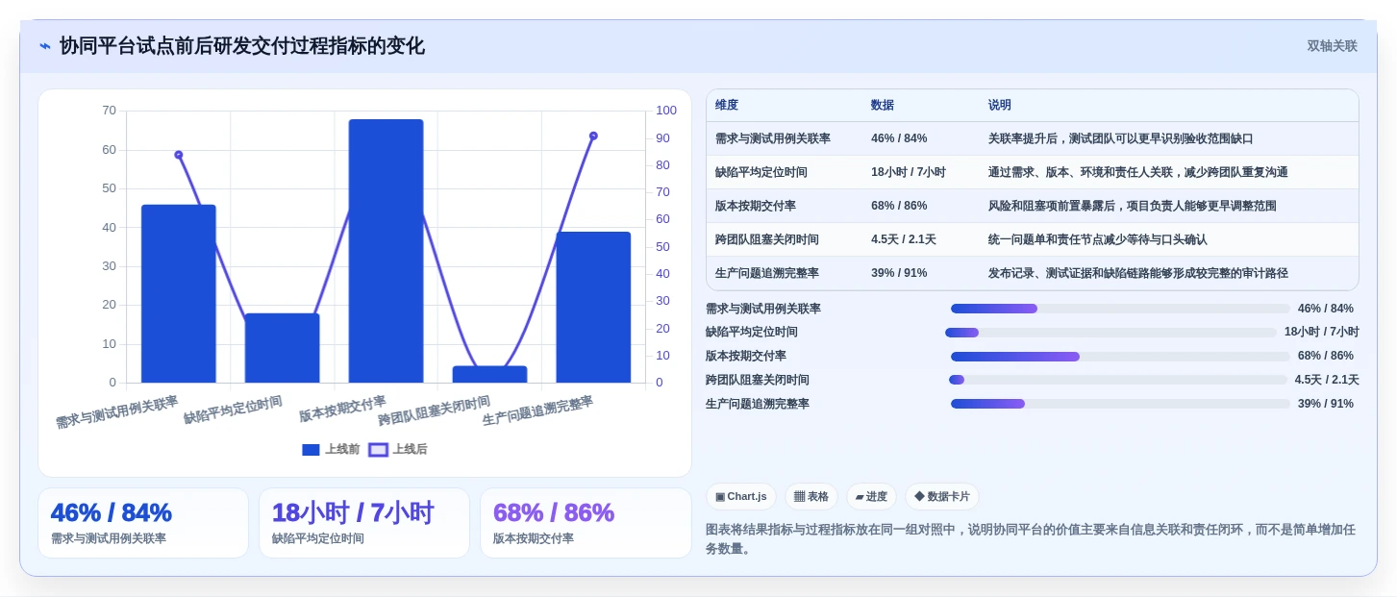Screen dimensions: 1397x597
Task: Click the 双轴关联 label in header
Action: (x=1332, y=46)
